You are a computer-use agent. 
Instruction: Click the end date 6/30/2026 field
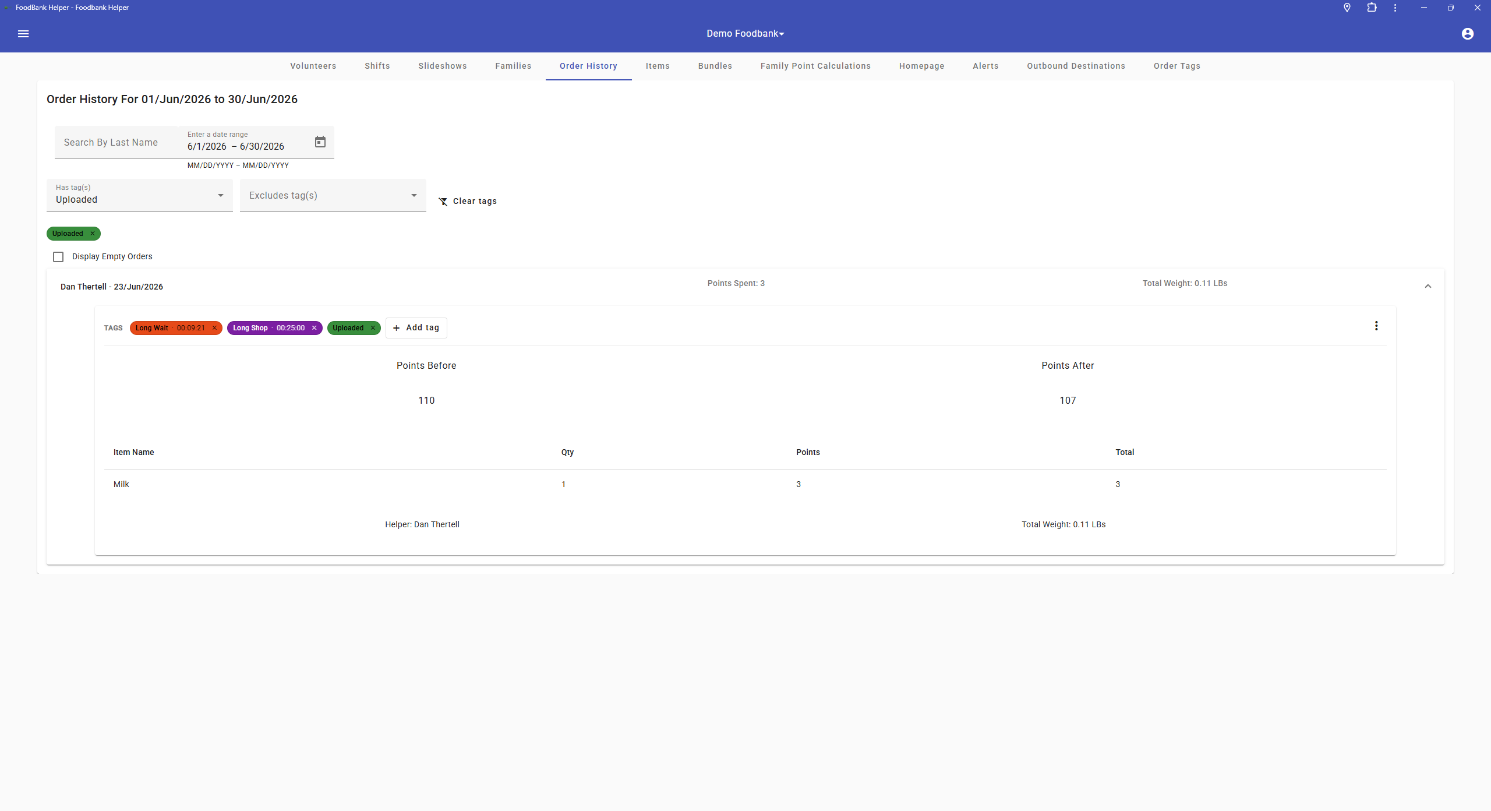click(x=262, y=147)
